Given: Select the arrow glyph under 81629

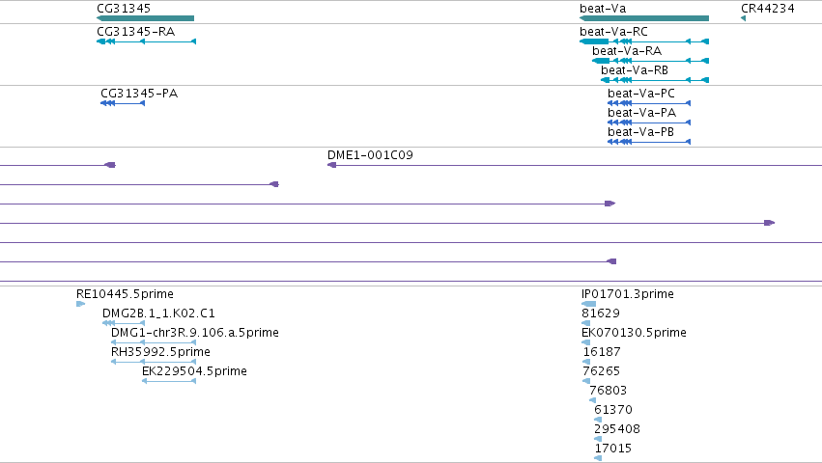Looking at the screenshot, I should coord(586,323).
